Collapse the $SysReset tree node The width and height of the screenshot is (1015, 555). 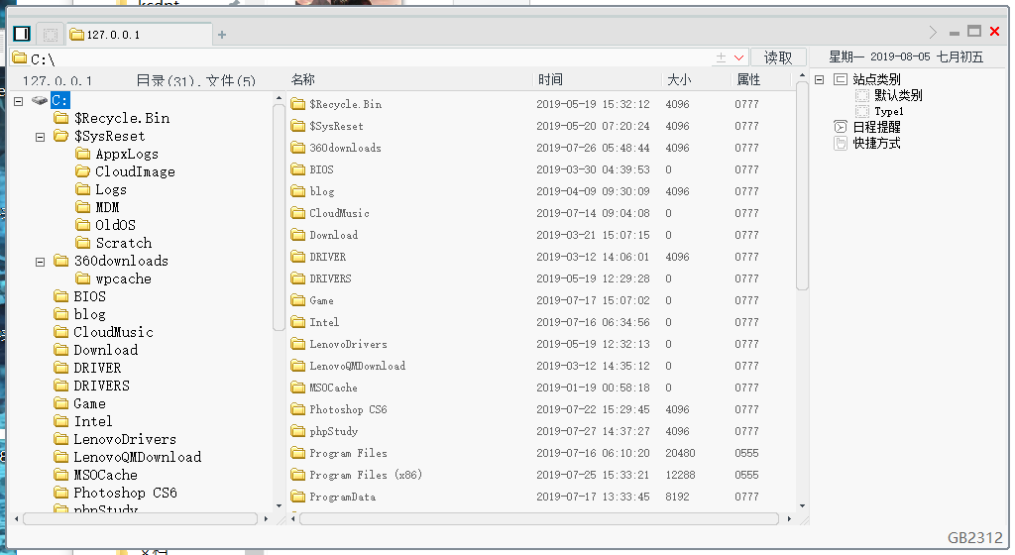(40, 137)
